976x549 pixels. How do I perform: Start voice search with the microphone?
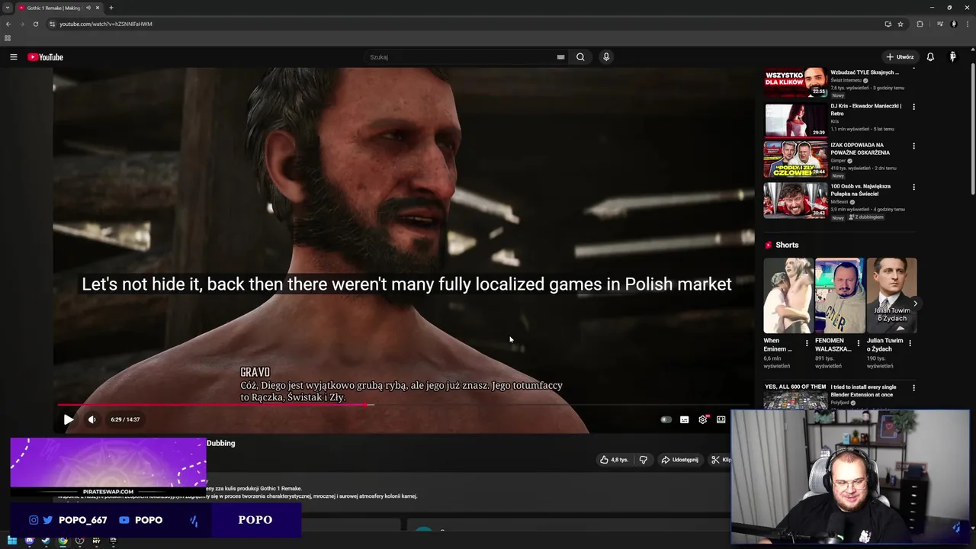(606, 57)
